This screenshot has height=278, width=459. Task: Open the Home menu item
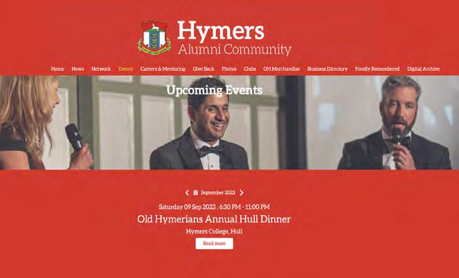tap(58, 69)
